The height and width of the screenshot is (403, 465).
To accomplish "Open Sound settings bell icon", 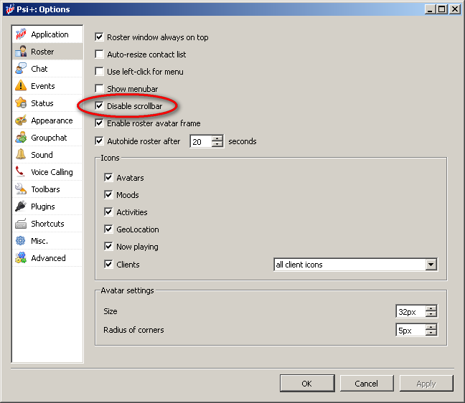I will pyautogui.click(x=21, y=155).
